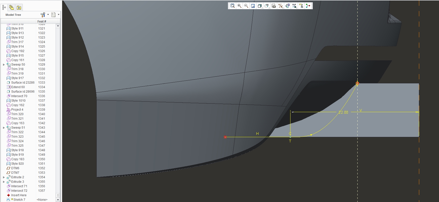Click the yellow tangent point on the arc
Image resolution: width=439 pixels, height=202 pixels.
click(311, 135)
